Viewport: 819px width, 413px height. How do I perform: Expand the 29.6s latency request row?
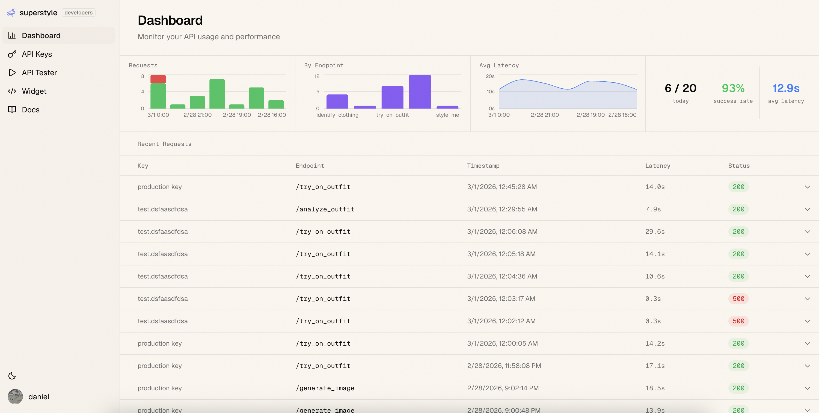pos(807,232)
